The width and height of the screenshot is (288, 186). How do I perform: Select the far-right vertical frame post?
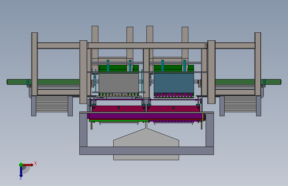coord(258,64)
